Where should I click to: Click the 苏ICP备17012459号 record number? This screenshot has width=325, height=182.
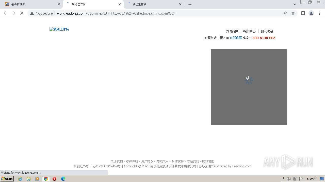point(107,166)
